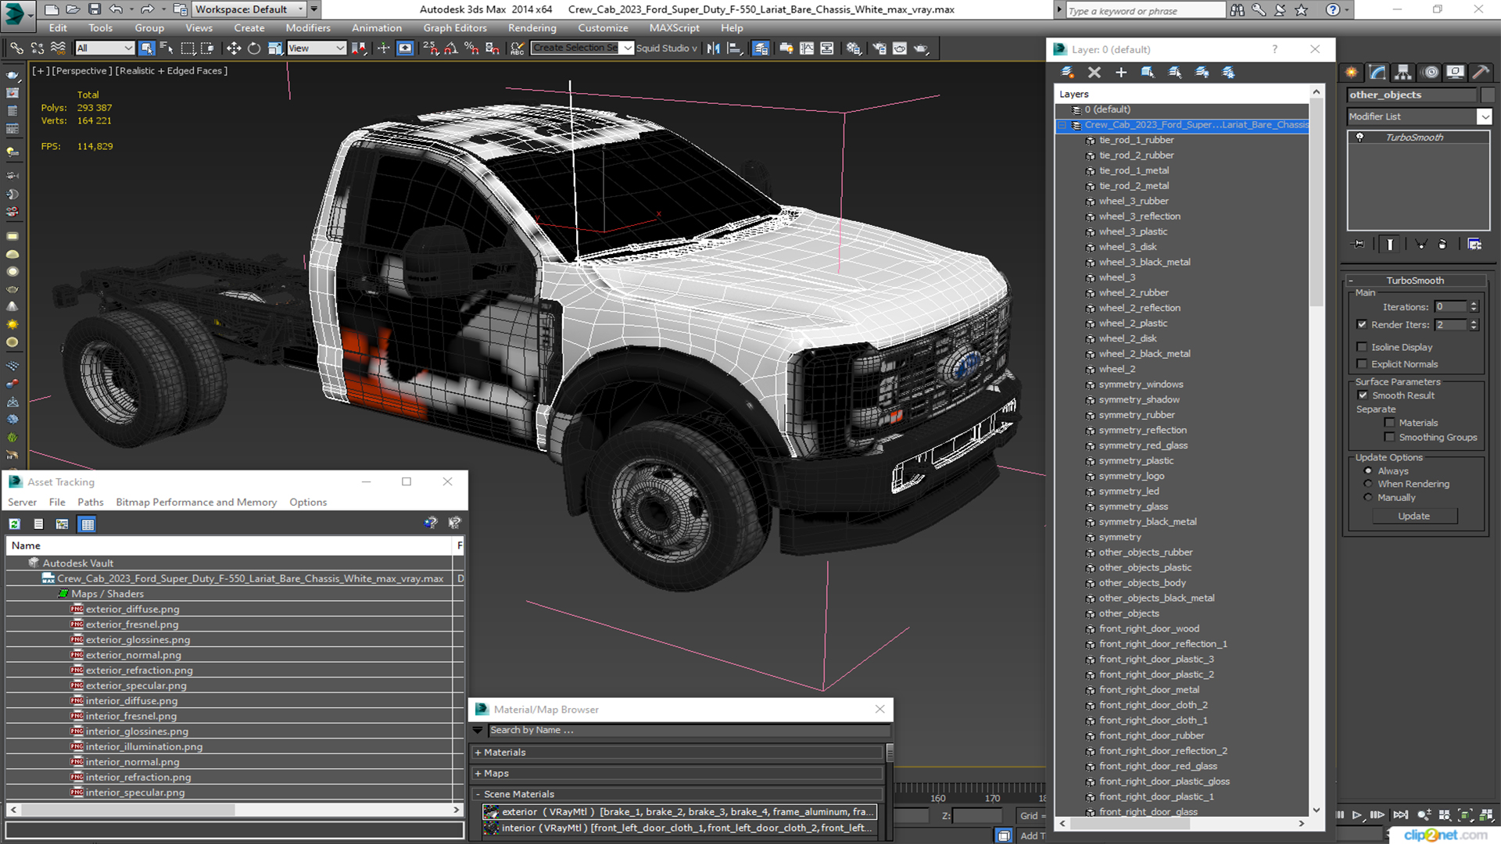Click the Search by Name field
Viewport: 1501px width, 844px height.
pyautogui.click(x=688, y=731)
